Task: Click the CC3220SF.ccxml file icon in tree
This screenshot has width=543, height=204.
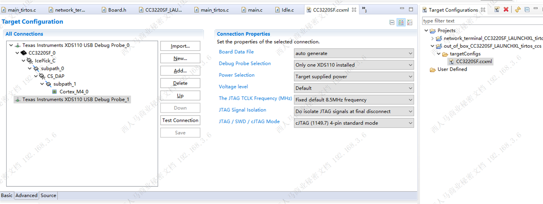Action: [451, 61]
